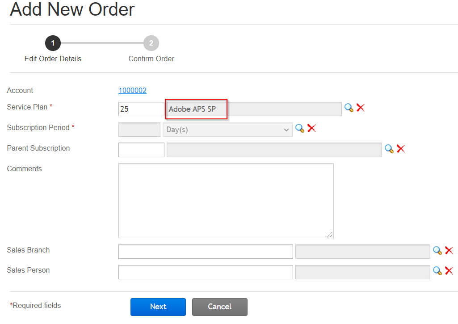Click the Confirm Order step label
The height and width of the screenshot is (324, 458).
(151, 59)
